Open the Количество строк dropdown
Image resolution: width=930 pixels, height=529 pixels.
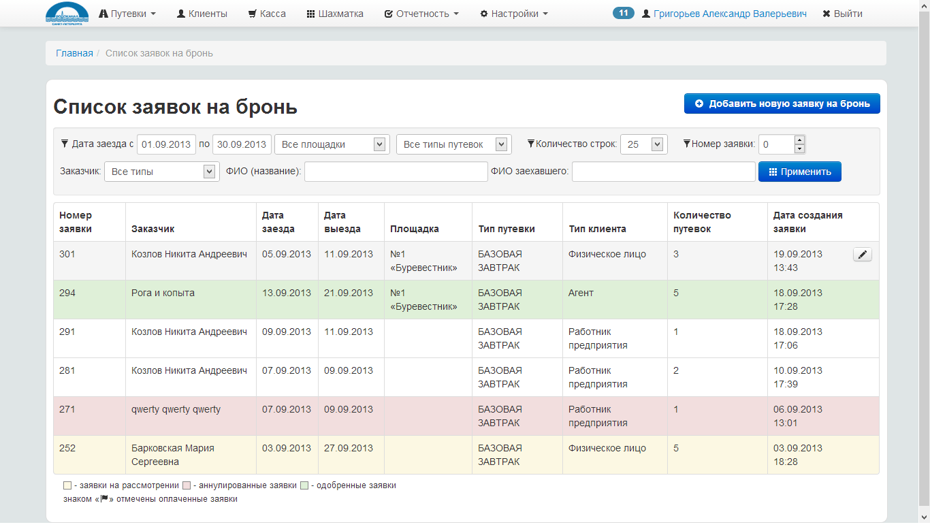pos(644,144)
